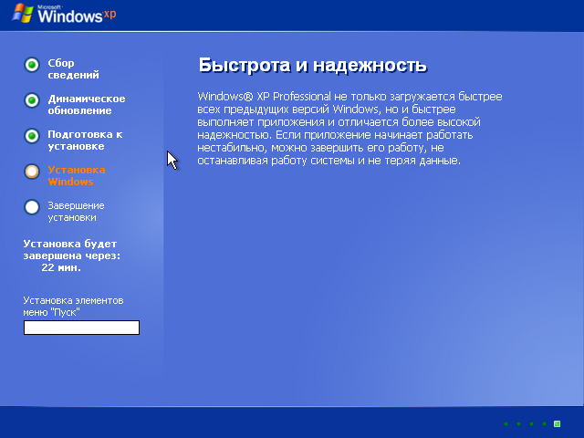The height and width of the screenshot is (438, 584).
Task: Click the Установка элементов меню "Пуск" status
Action: click(73, 307)
